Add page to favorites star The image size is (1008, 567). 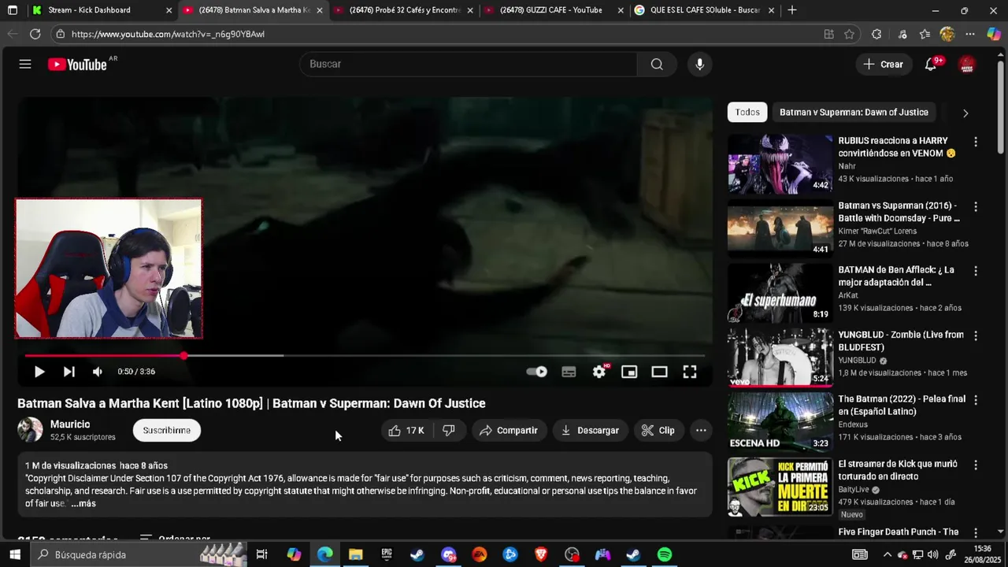pos(849,34)
